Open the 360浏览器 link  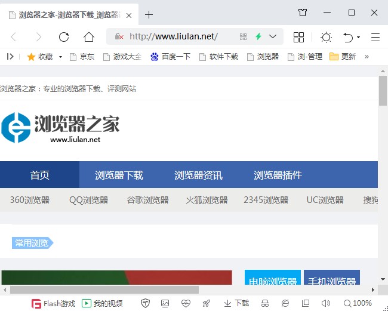pos(30,200)
